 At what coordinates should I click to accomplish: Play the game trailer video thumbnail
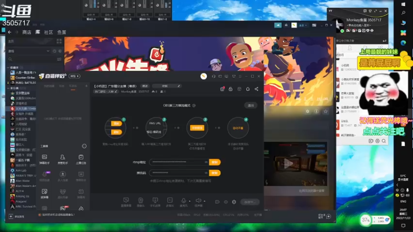click(x=288, y=164)
